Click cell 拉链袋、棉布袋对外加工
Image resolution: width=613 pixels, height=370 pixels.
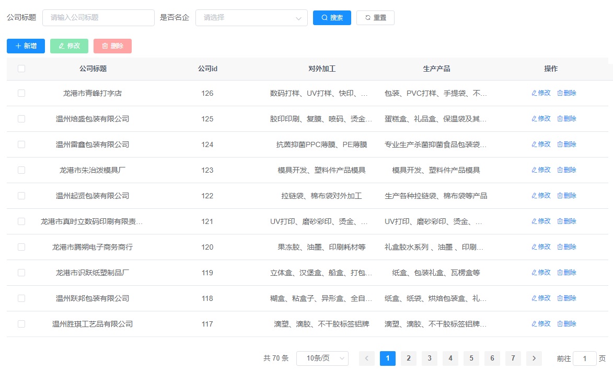pos(322,196)
